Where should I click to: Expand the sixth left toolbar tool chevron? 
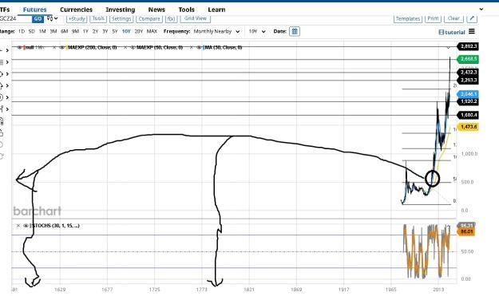point(7,109)
